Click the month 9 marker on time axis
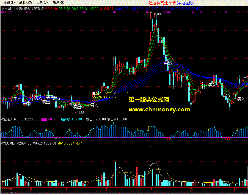Image resolution: width=248 pixels, height=195 pixels. click(192, 190)
